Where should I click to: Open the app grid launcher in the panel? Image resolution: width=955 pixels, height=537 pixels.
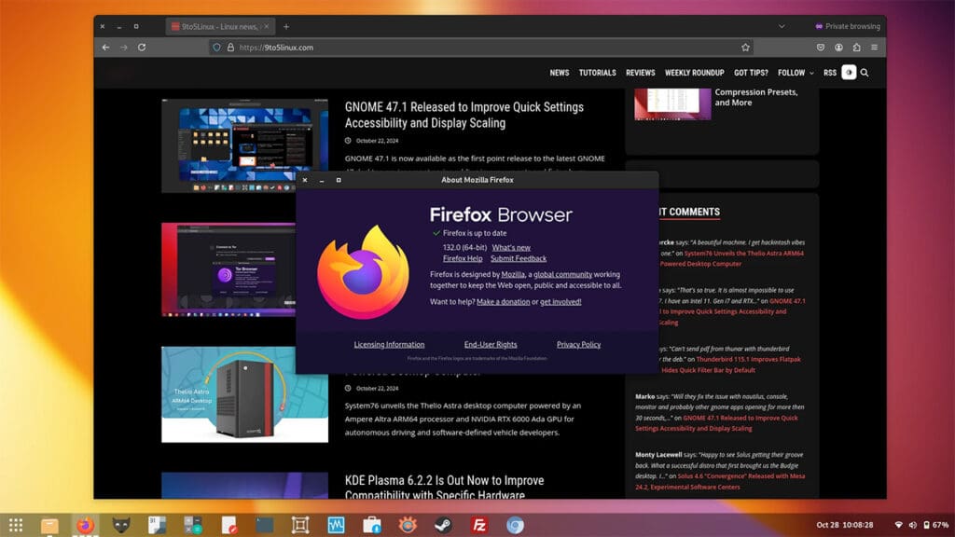16,525
